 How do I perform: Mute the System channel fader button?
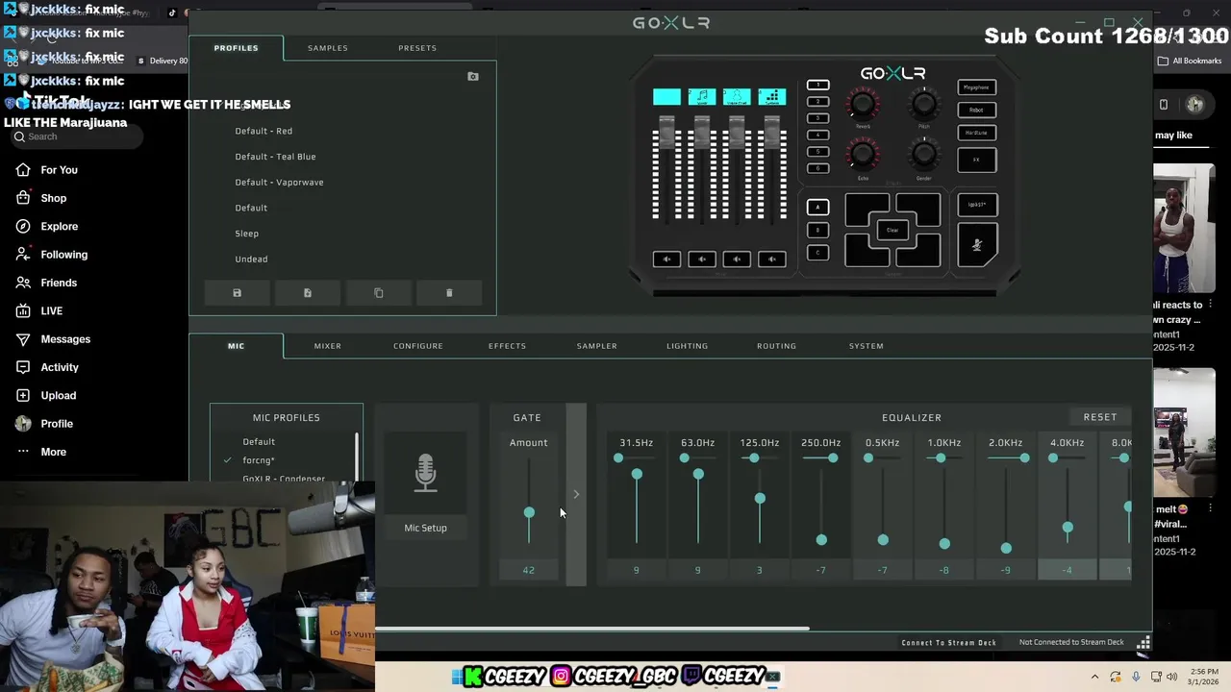pyautogui.click(x=772, y=259)
